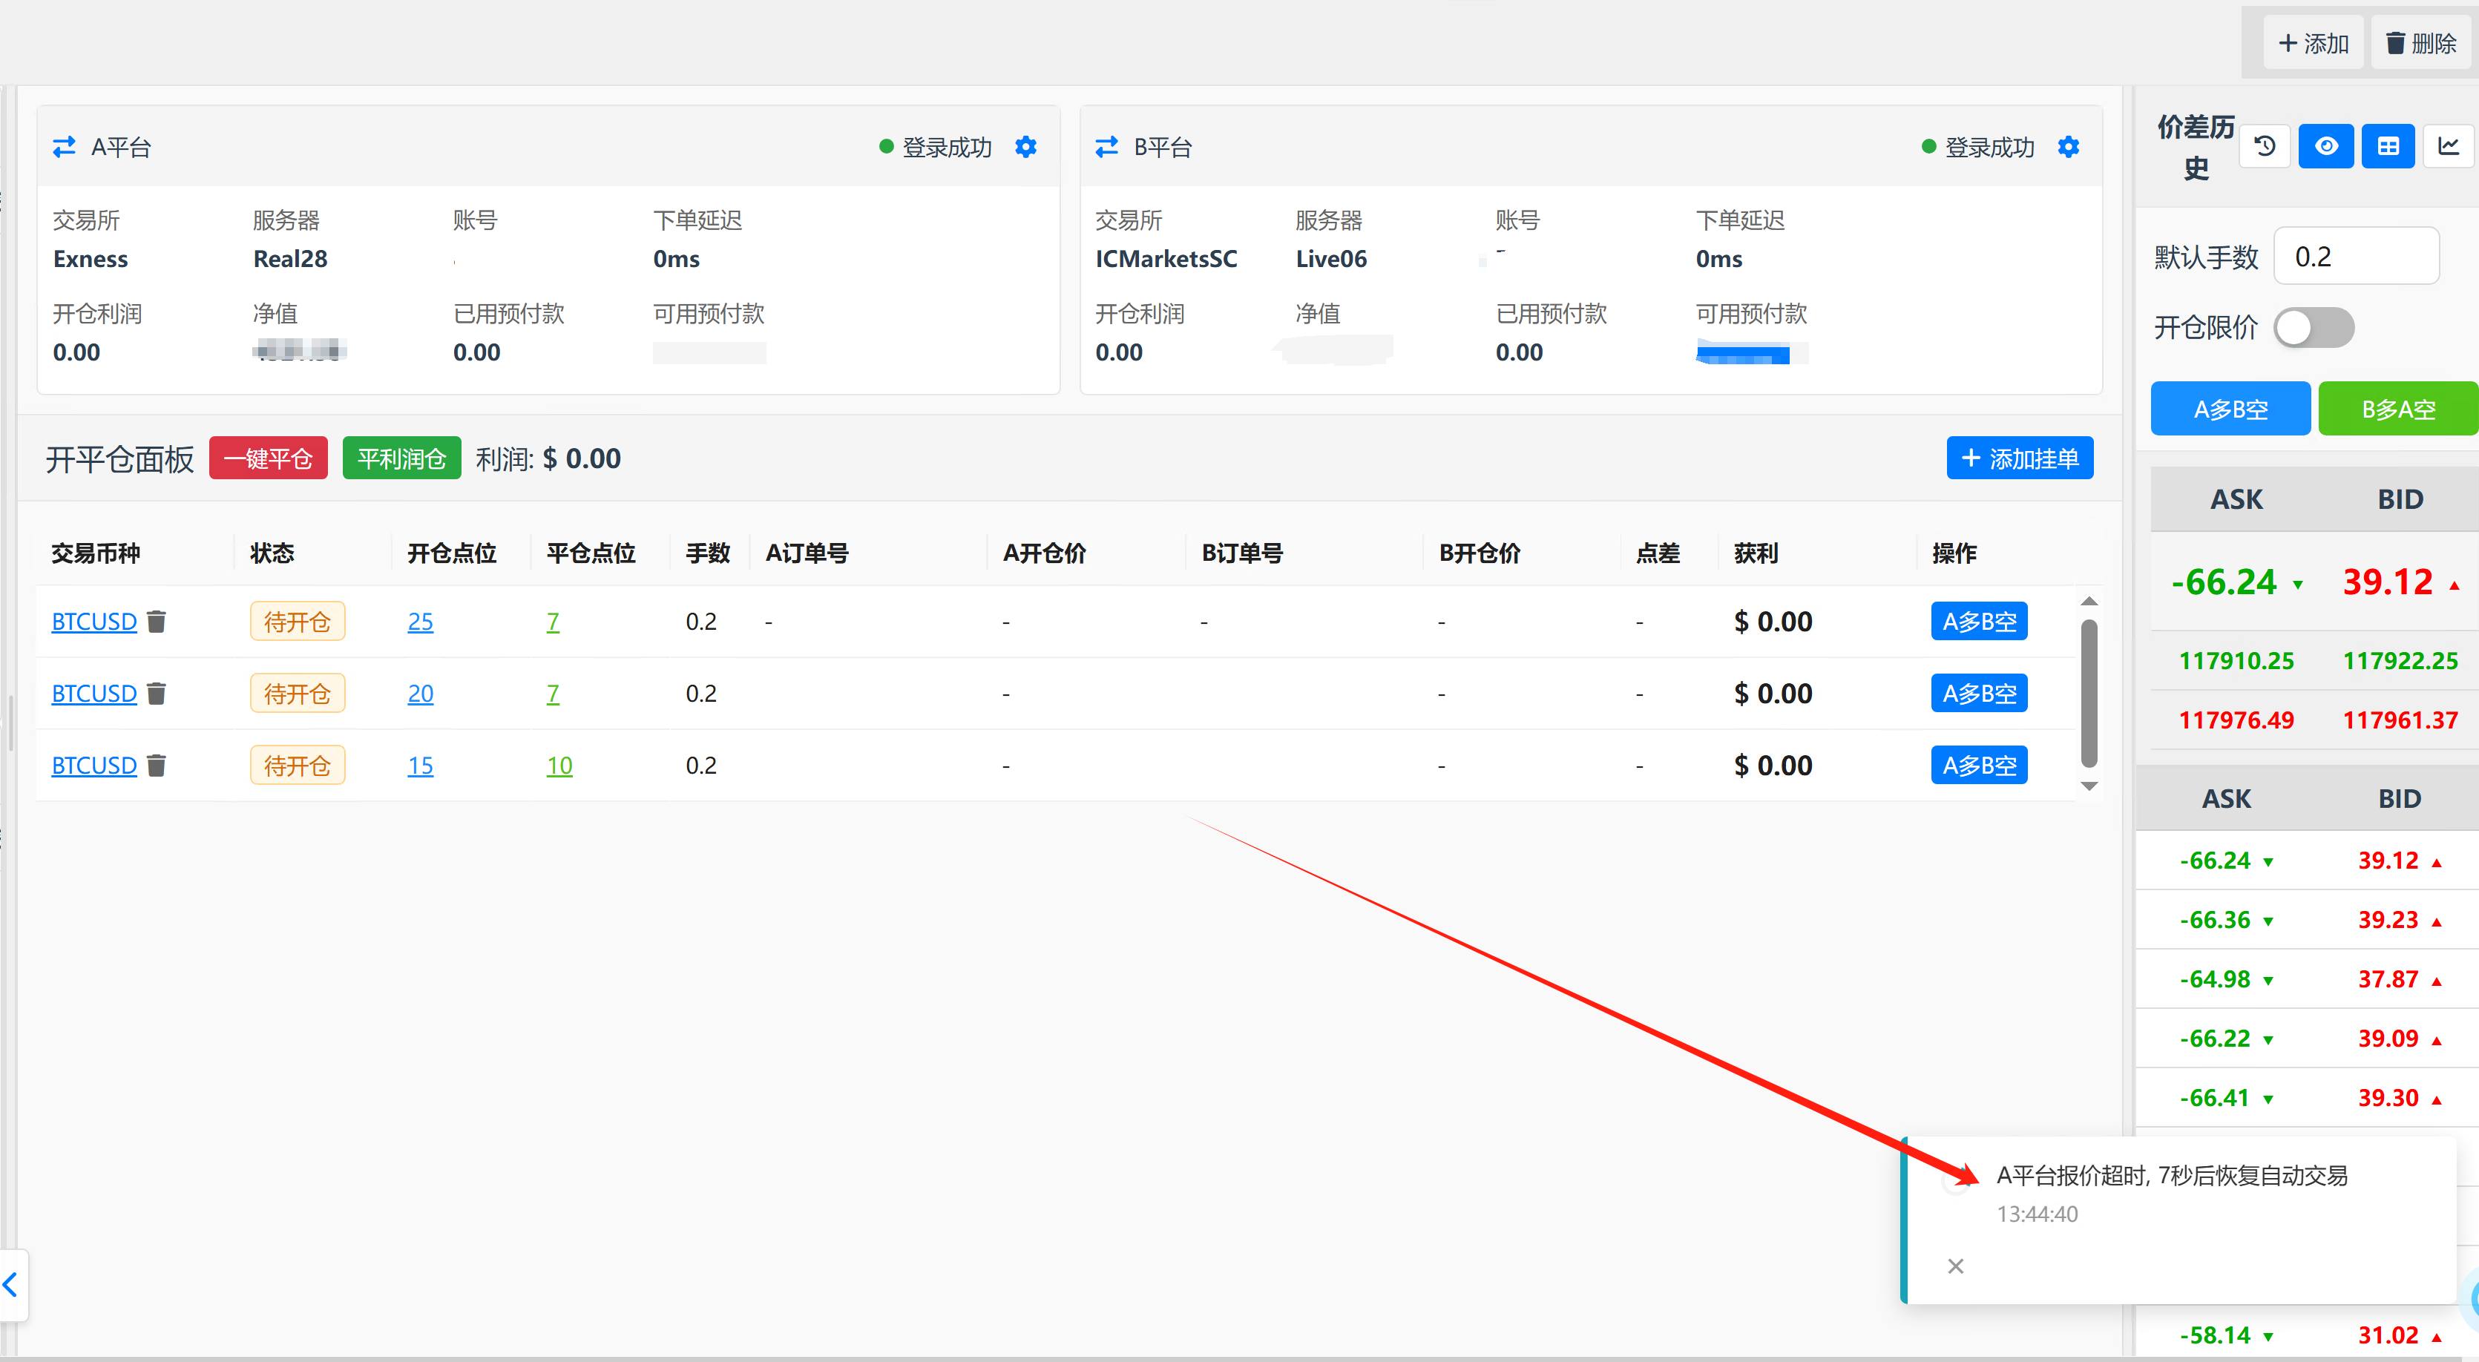
Task: Select the table grid view icon
Action: click(2388, 146)
